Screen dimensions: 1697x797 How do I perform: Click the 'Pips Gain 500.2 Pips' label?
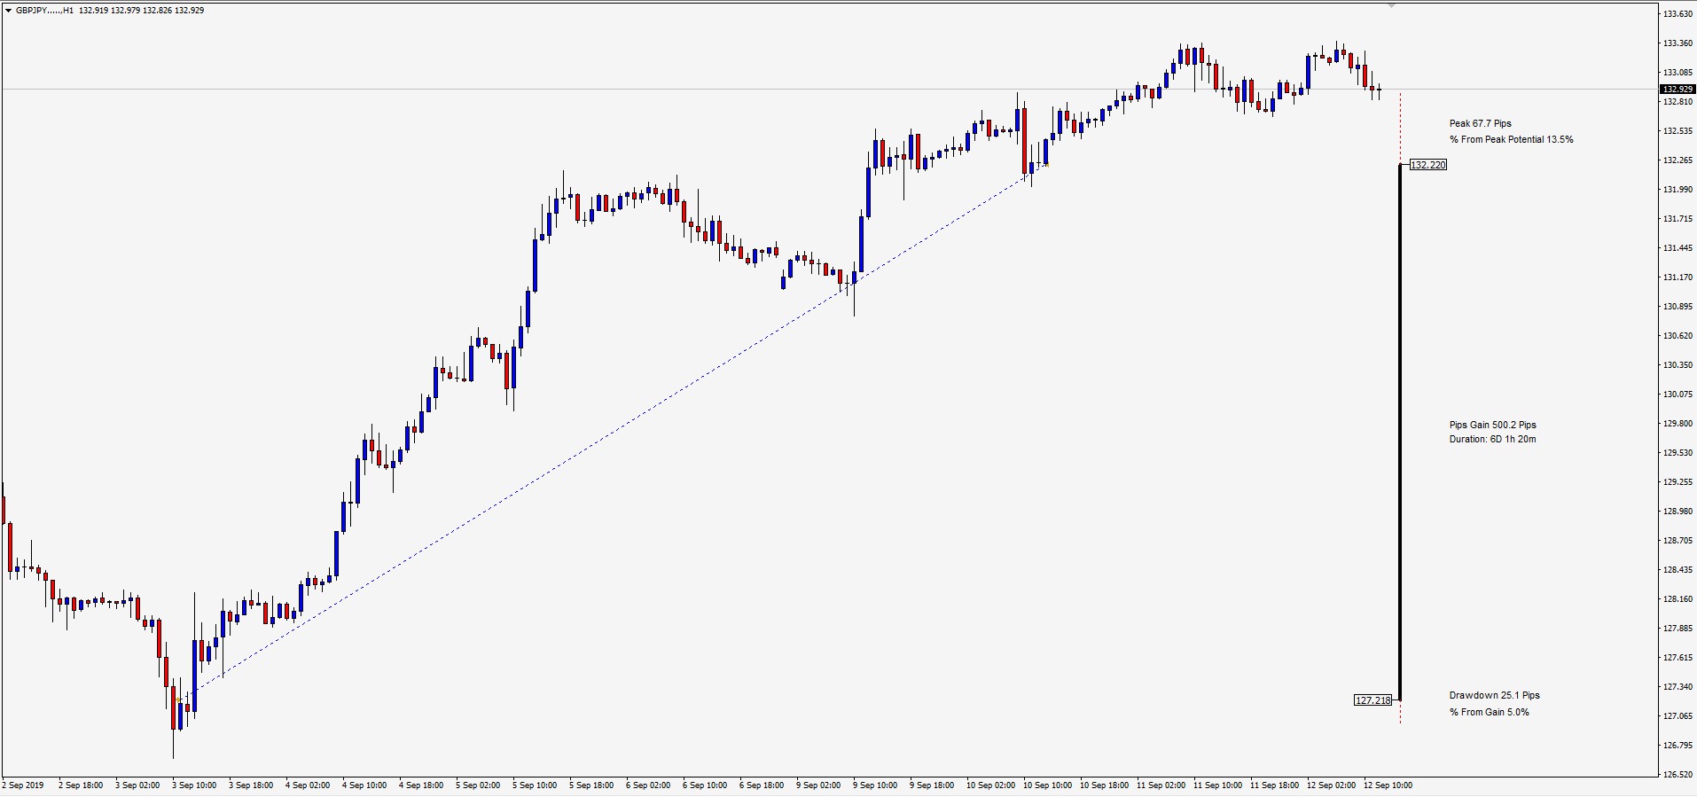(x=1493, y=426)
